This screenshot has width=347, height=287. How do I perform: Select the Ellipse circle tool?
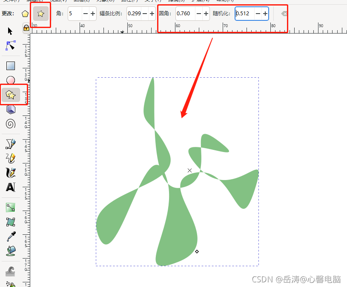tap(11, 80)
